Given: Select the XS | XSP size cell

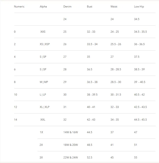Looking at the screenshot, I should click(x=45, y=44).
